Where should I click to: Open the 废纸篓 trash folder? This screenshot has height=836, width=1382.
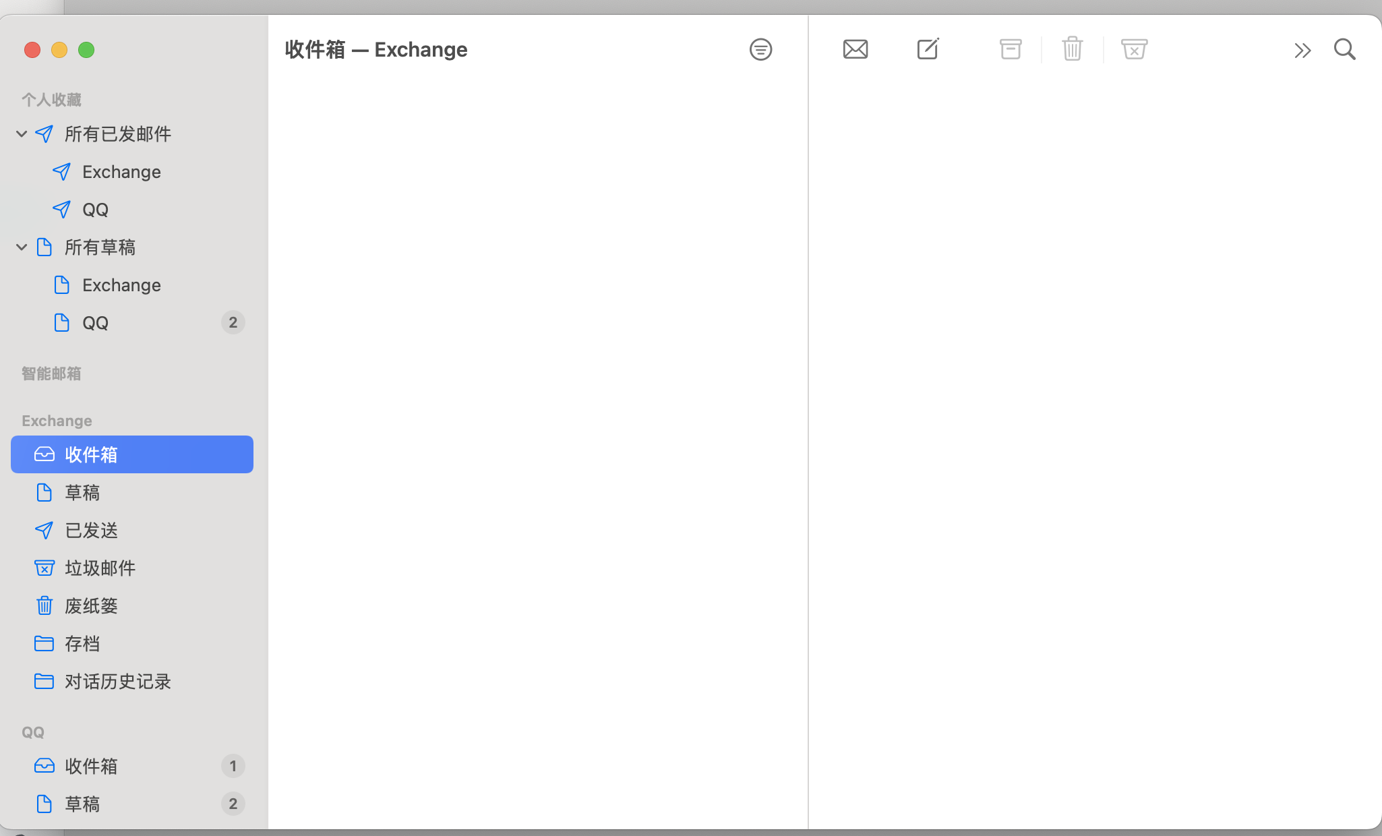pyautogui.click(x=91, y=606)
